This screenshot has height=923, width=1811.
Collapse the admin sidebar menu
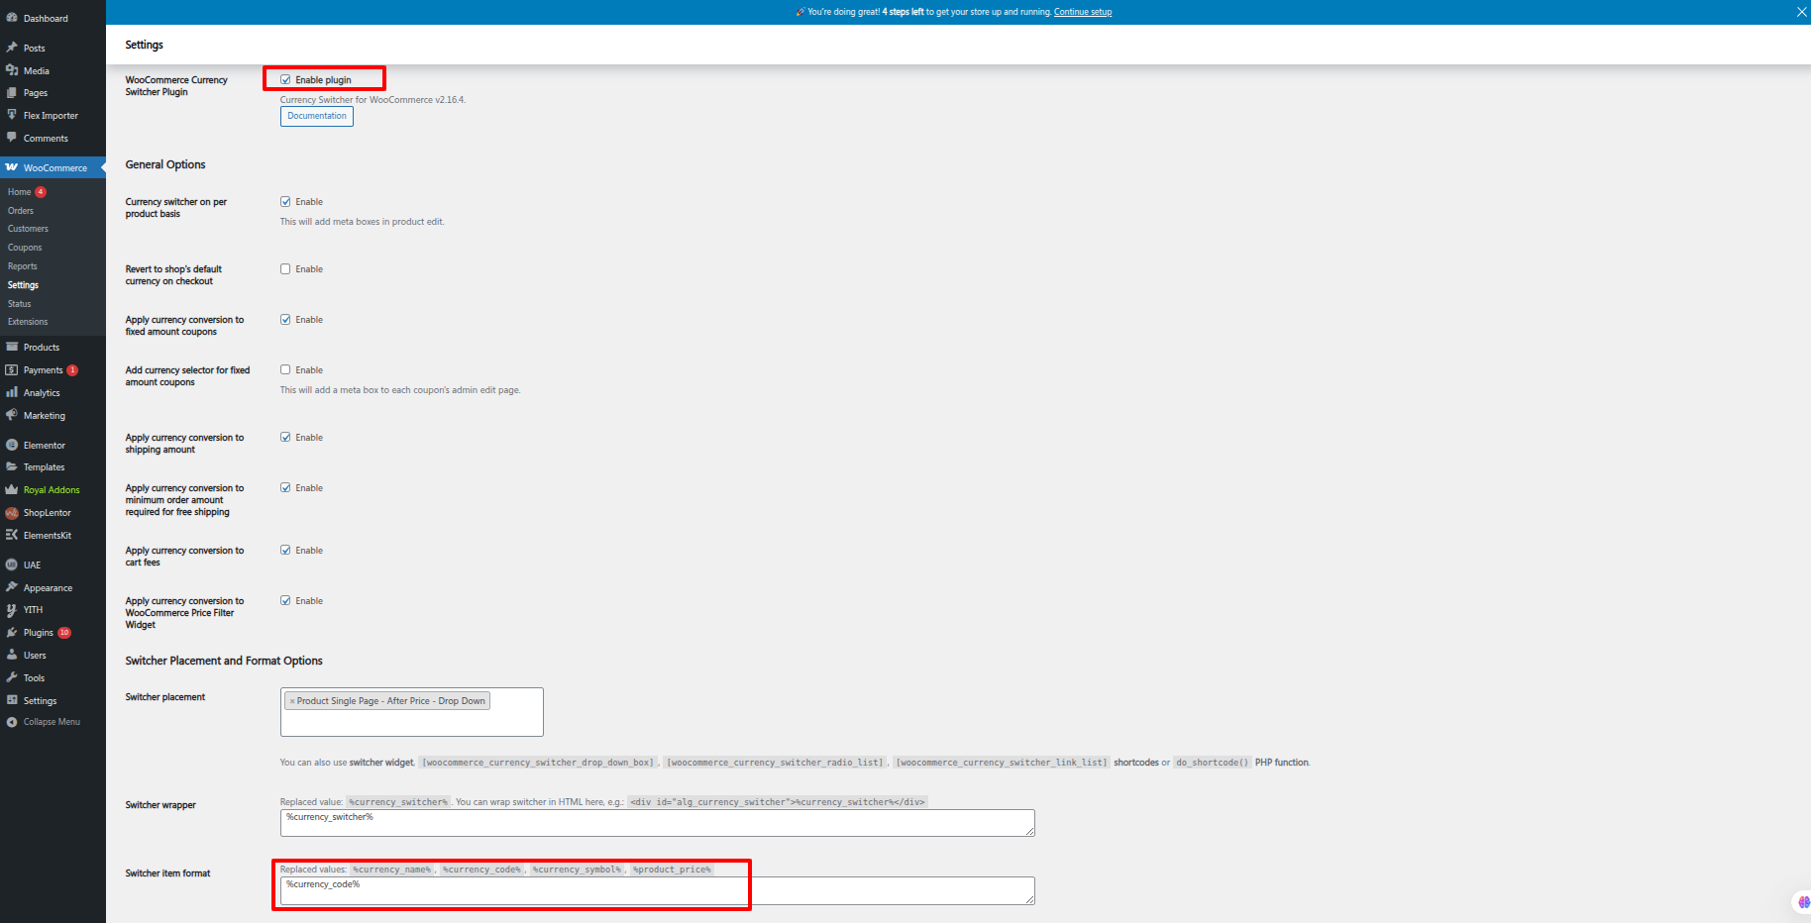point(52,722)
